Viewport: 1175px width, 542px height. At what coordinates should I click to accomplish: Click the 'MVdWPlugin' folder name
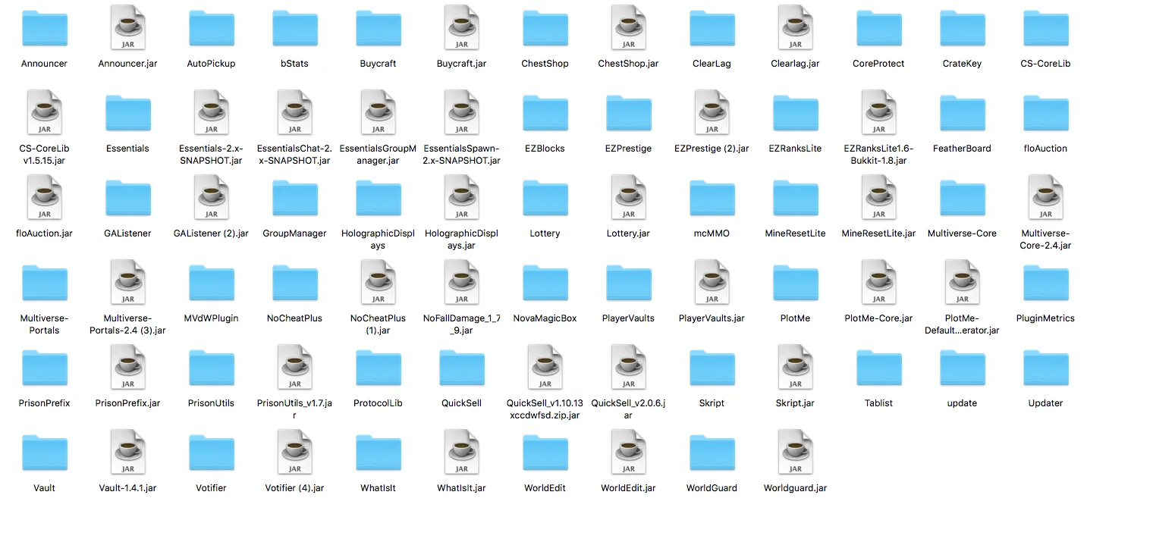[x=211, y=318]
